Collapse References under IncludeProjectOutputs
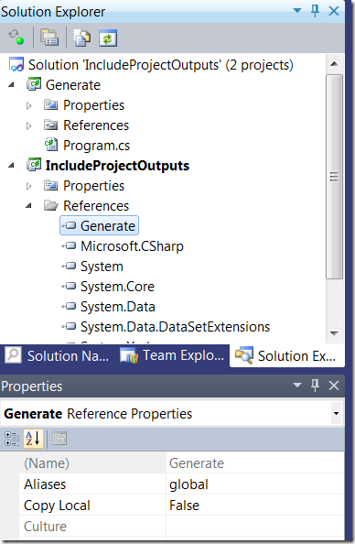 [x=28, y=206]
